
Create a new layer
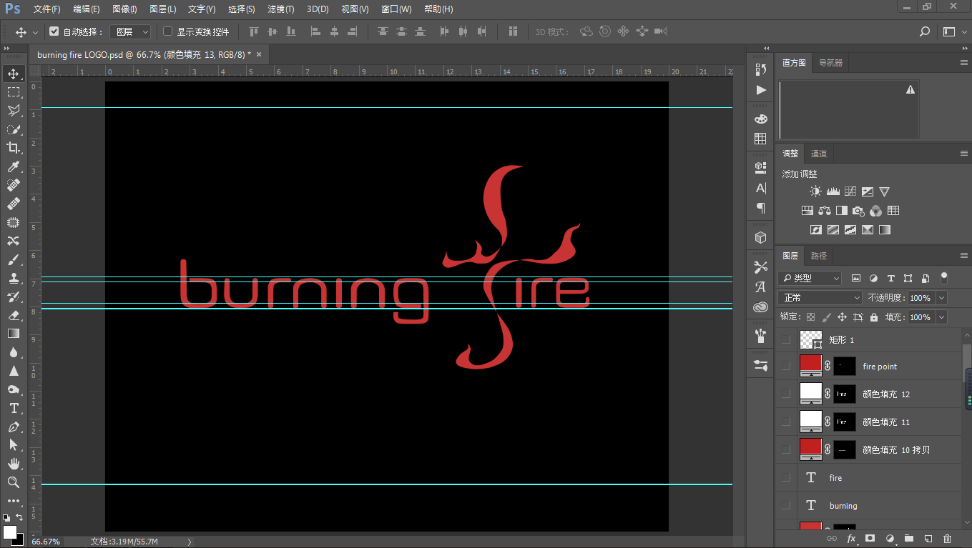(928, 539)
